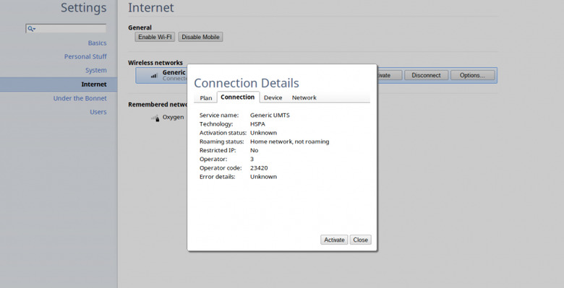Click the HSPA technology value

257,124
